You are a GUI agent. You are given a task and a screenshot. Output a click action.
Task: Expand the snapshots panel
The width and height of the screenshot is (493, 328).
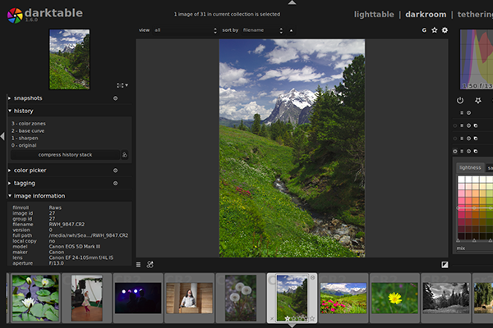(x=28, y=98)
